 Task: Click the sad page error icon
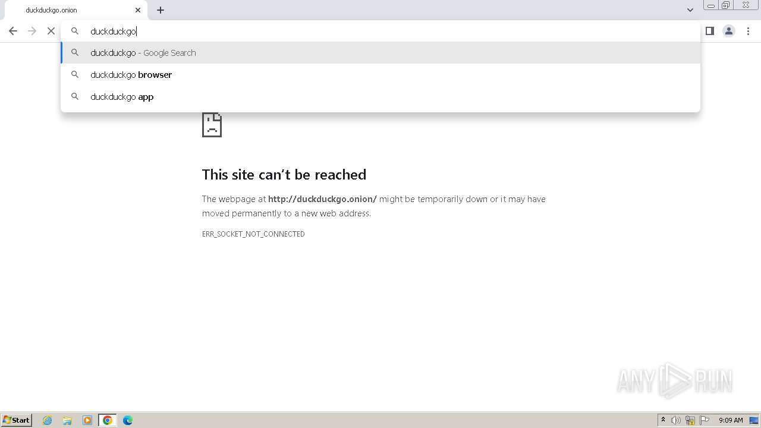point(212,124)
